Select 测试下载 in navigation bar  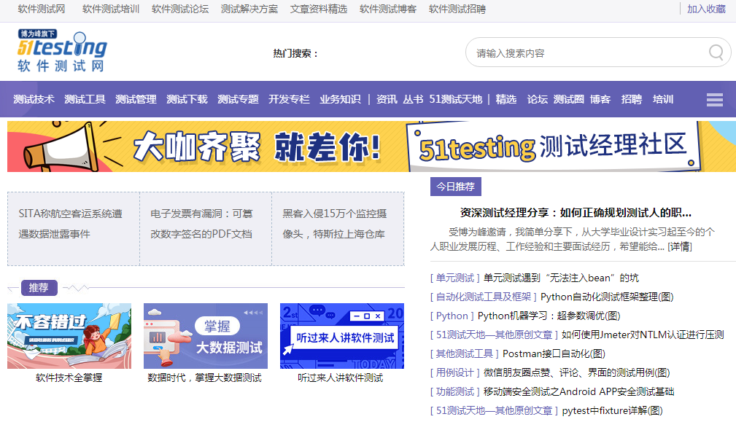point(187,99)
